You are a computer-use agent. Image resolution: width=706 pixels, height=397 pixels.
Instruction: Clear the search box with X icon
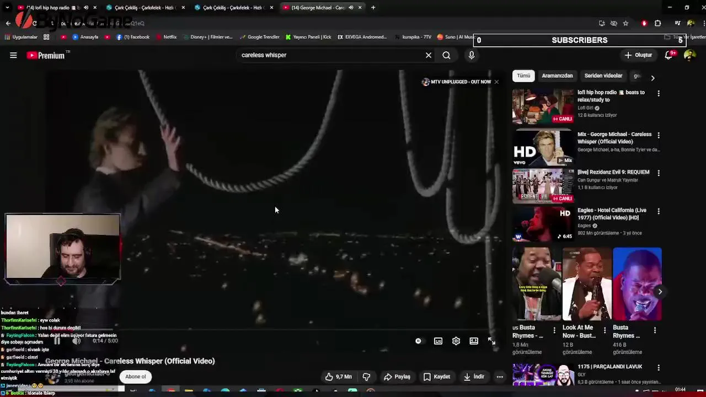click(x=429, y=55)
